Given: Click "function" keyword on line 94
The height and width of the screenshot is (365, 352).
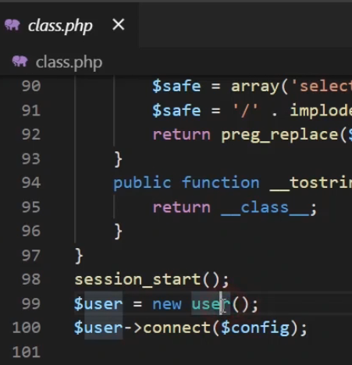Looking at the screenshot, I should (x=221, y=182).
